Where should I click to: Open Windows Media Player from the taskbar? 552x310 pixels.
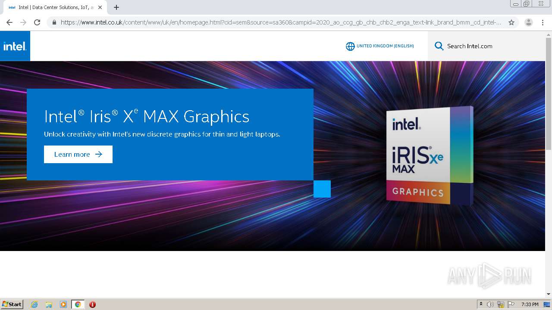click(x=63, y=304)
